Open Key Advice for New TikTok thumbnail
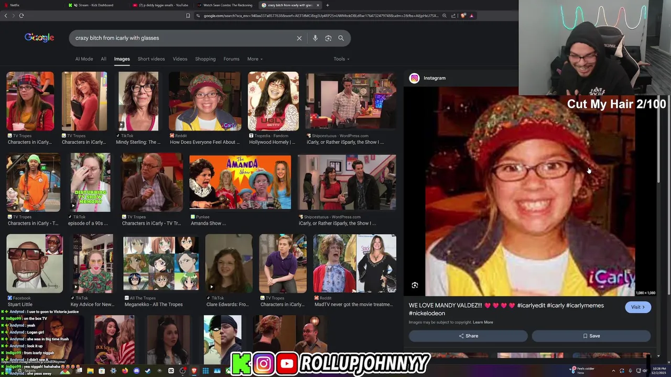The height and width of the screenshot is (377, 671). click(93, 263)
